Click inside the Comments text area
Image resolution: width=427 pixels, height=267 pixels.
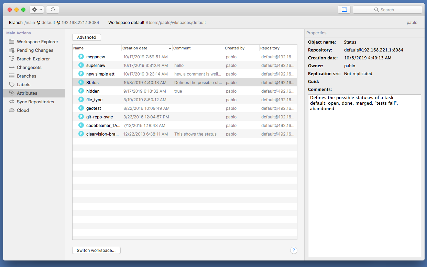tap(364, 154)
